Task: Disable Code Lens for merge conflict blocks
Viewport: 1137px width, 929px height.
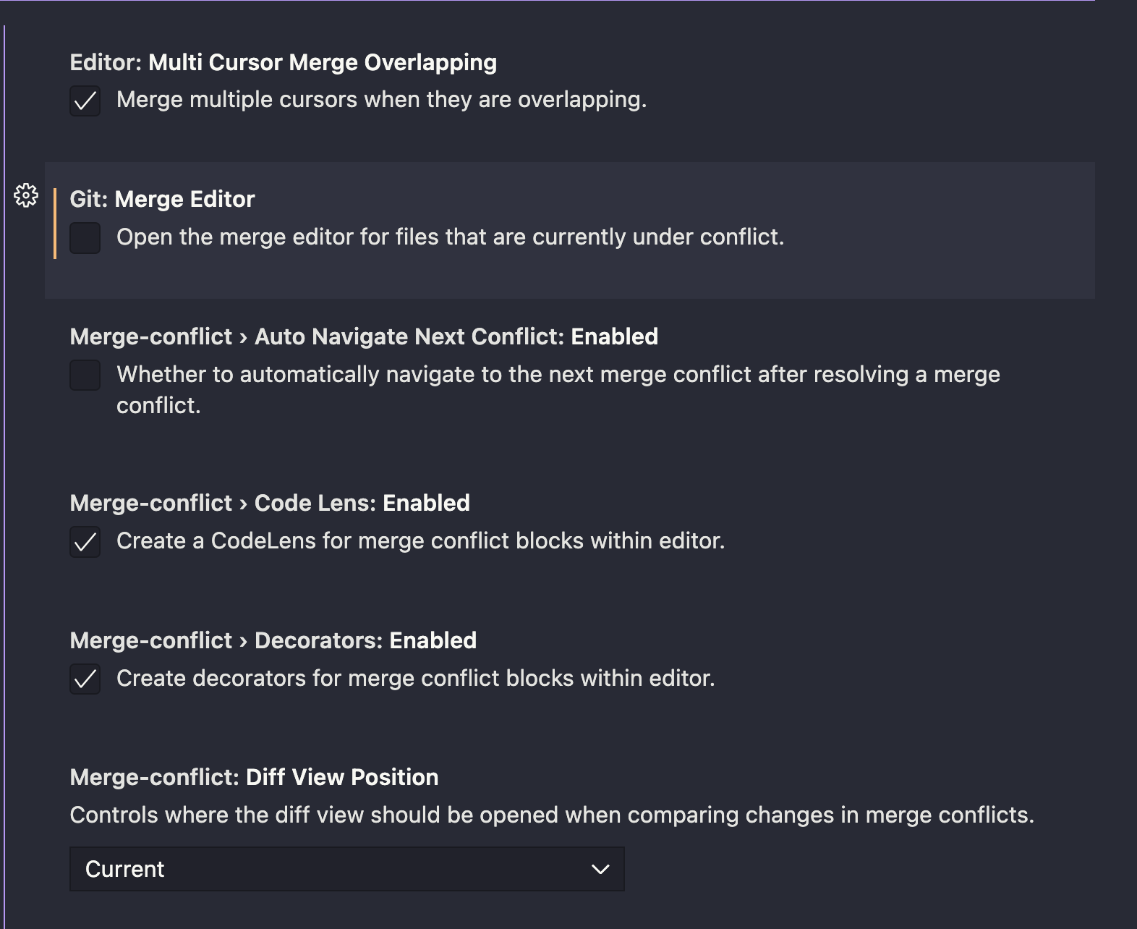Action: click(85, 543)
